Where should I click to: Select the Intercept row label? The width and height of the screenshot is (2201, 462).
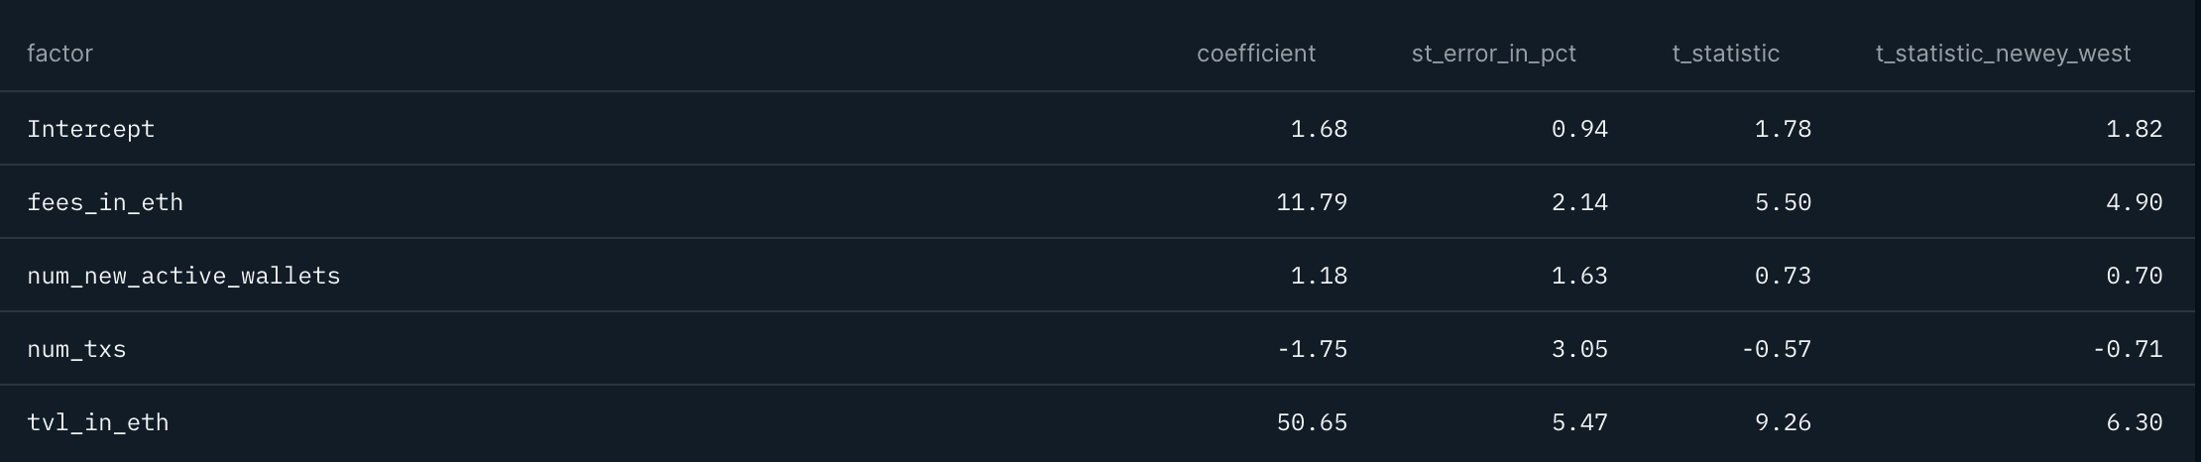(91, 129)
